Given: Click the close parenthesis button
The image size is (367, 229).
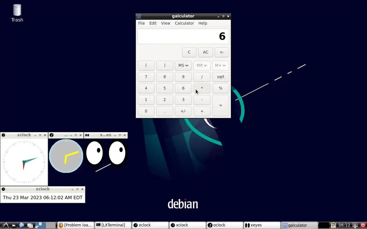Looking at the screenshot, I should click(x=165, y=65).
